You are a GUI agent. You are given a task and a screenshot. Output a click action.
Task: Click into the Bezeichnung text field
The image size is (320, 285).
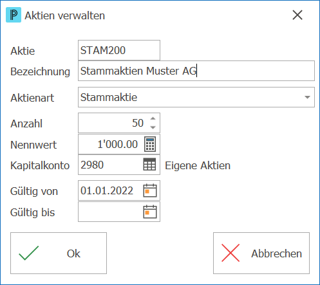[x=196, y=71]
